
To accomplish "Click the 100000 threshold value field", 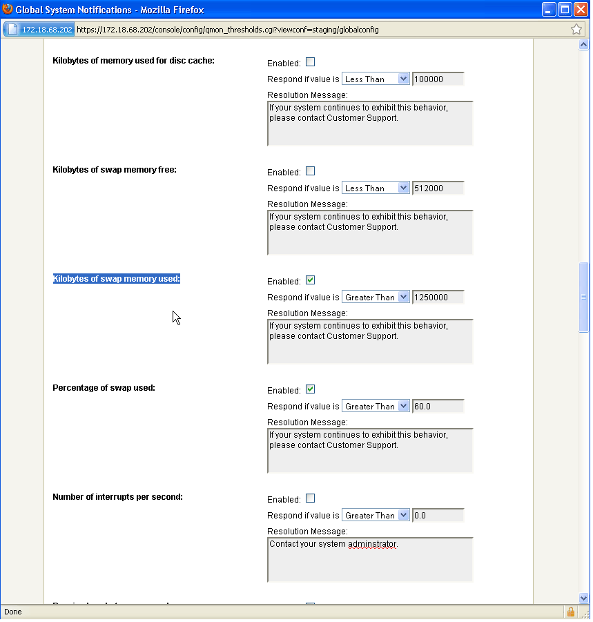I will pos(440,79).
